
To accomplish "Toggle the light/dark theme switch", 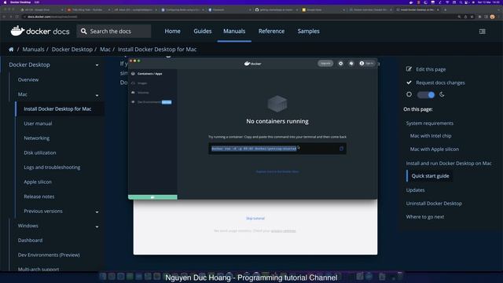I will tap(426, 94).
